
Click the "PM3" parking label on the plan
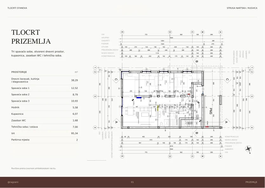point(211,111)
